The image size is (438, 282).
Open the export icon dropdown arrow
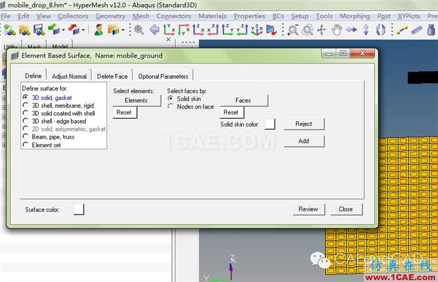point(83,30)
